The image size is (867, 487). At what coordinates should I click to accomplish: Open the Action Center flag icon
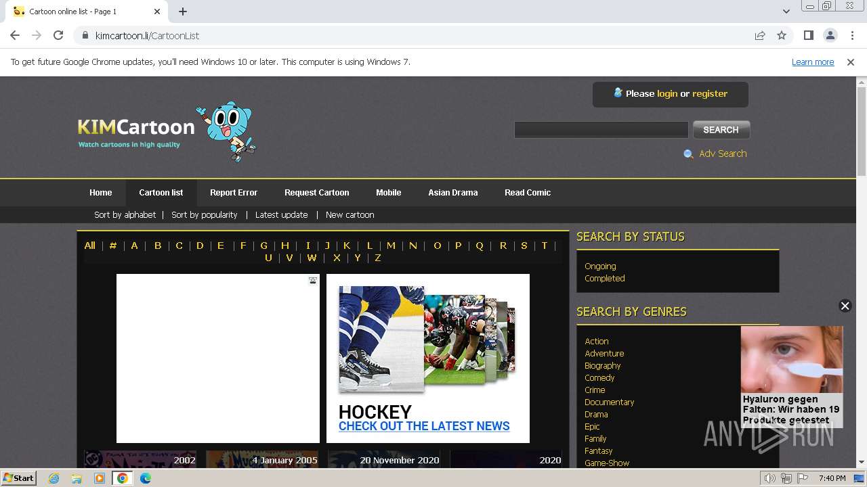(x=803, y=478)
